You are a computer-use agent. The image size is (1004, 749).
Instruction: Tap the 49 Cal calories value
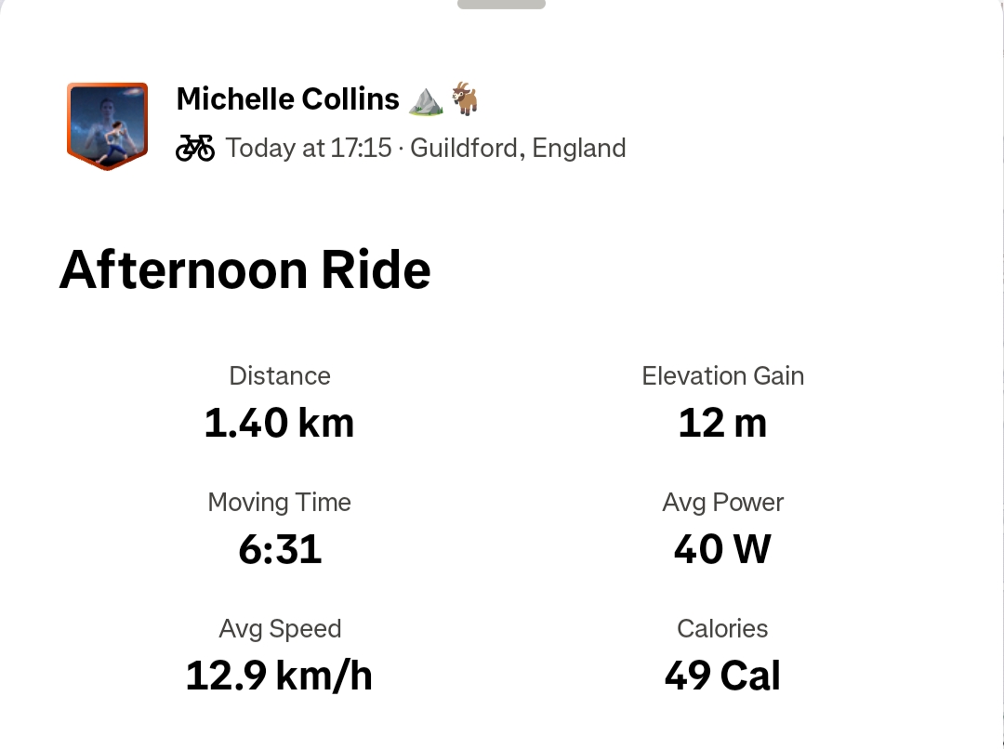pyautogui.click(x=722, y=677)
